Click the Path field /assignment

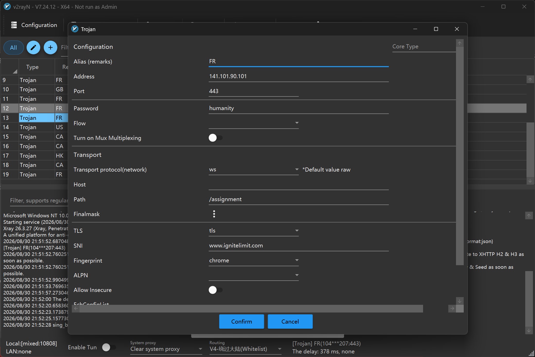point(299,199)
